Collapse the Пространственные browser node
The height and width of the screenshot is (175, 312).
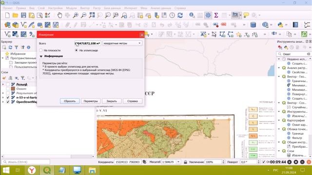[3, 58]
